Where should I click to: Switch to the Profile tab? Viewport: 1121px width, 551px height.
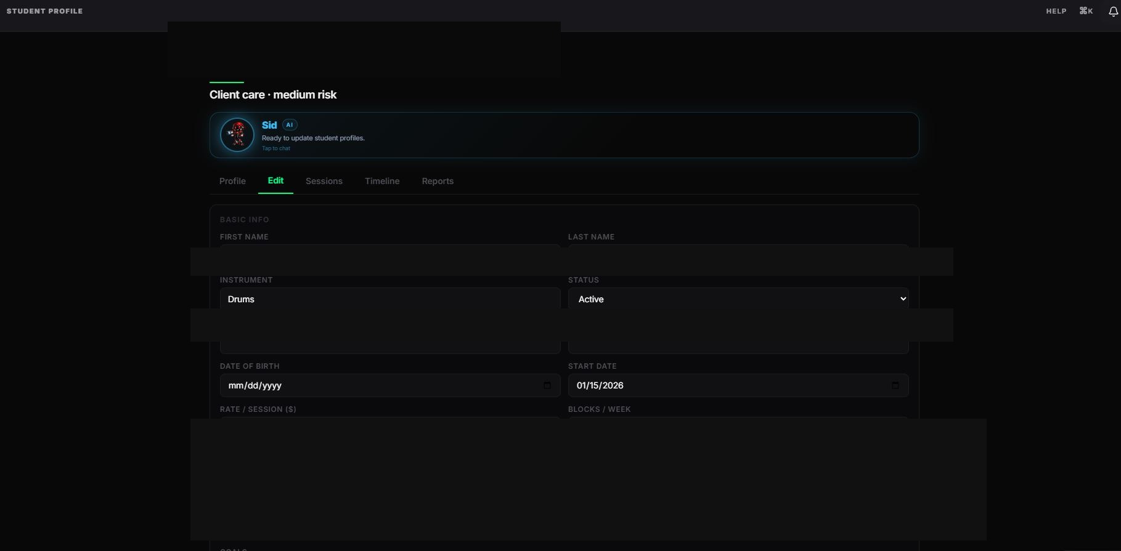tap(232, 181)
